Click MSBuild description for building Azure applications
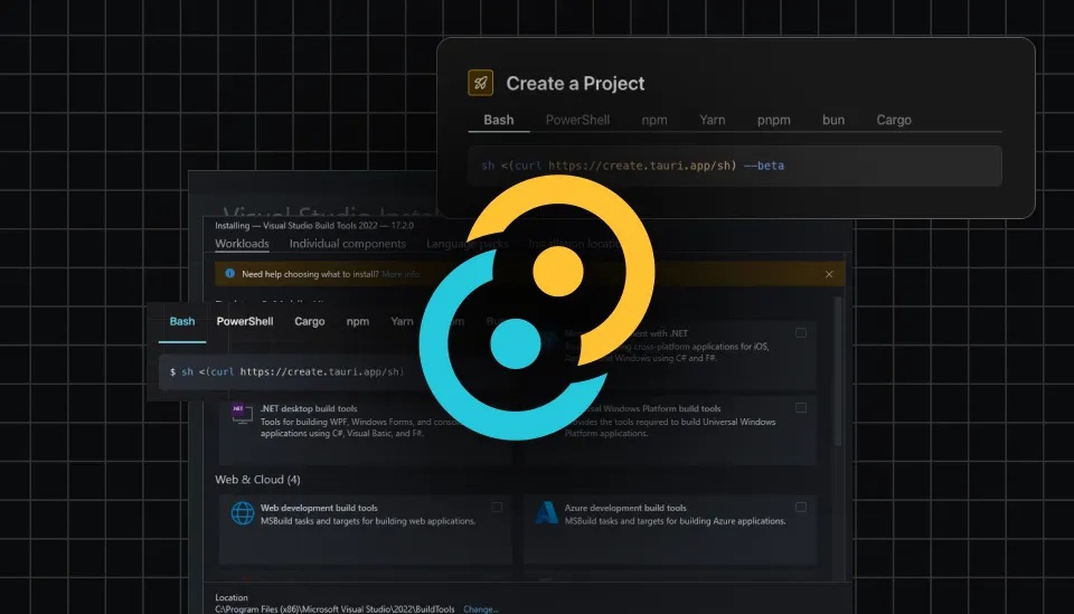This screenshot has width=1074, height=614. (x=675, y=521)
